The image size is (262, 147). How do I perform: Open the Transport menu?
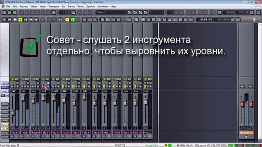pyautogui.click(x=54, y=7)
